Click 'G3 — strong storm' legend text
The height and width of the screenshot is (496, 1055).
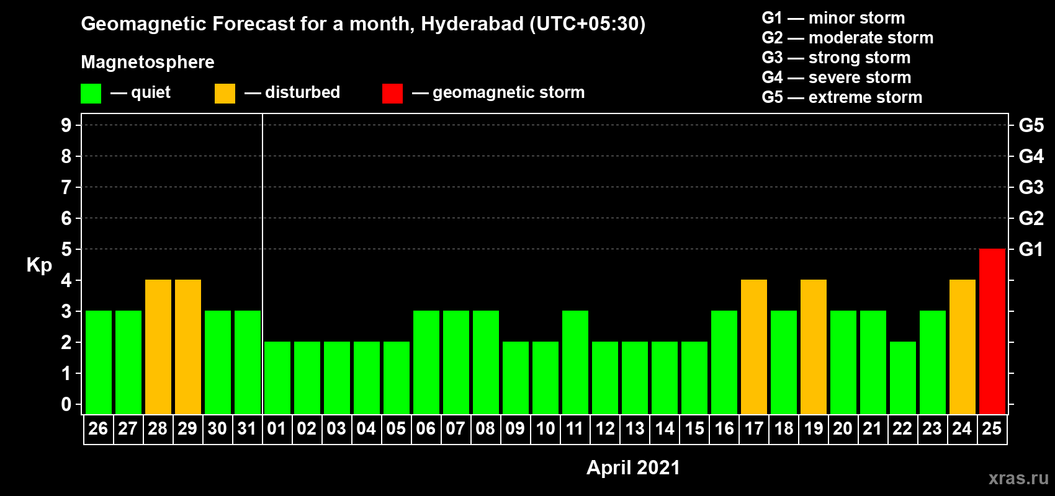[836, 58]
